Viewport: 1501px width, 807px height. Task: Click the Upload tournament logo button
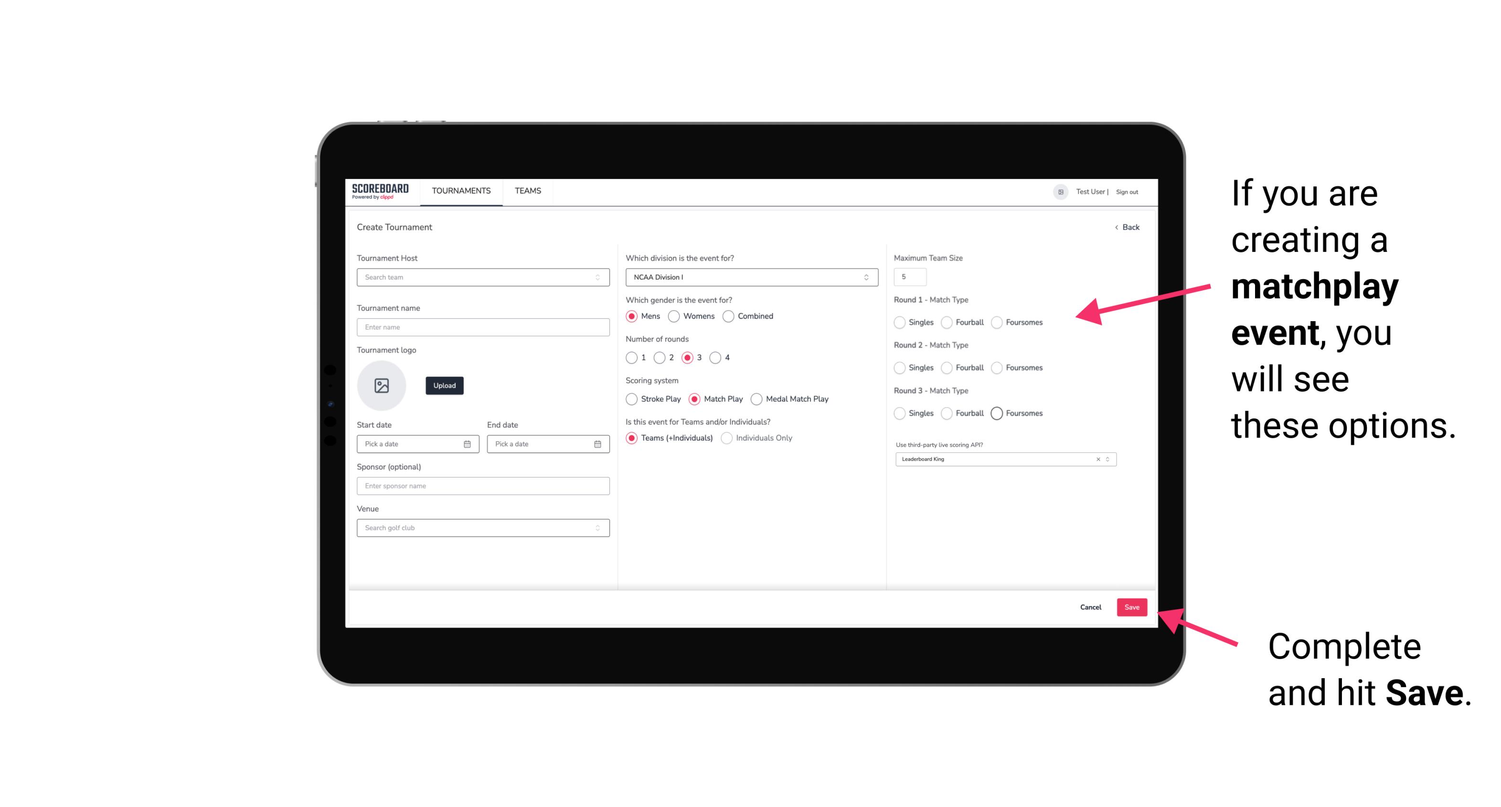(445, 386)
